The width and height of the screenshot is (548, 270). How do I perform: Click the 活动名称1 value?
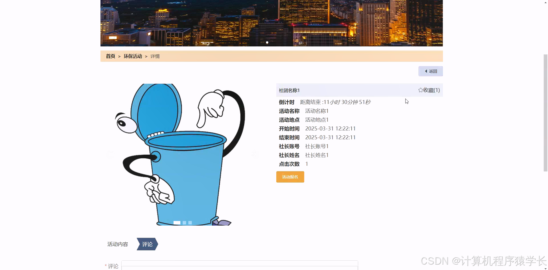click(x=317, y=111)
